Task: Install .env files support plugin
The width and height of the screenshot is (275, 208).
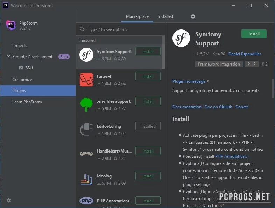Action: 148,101
